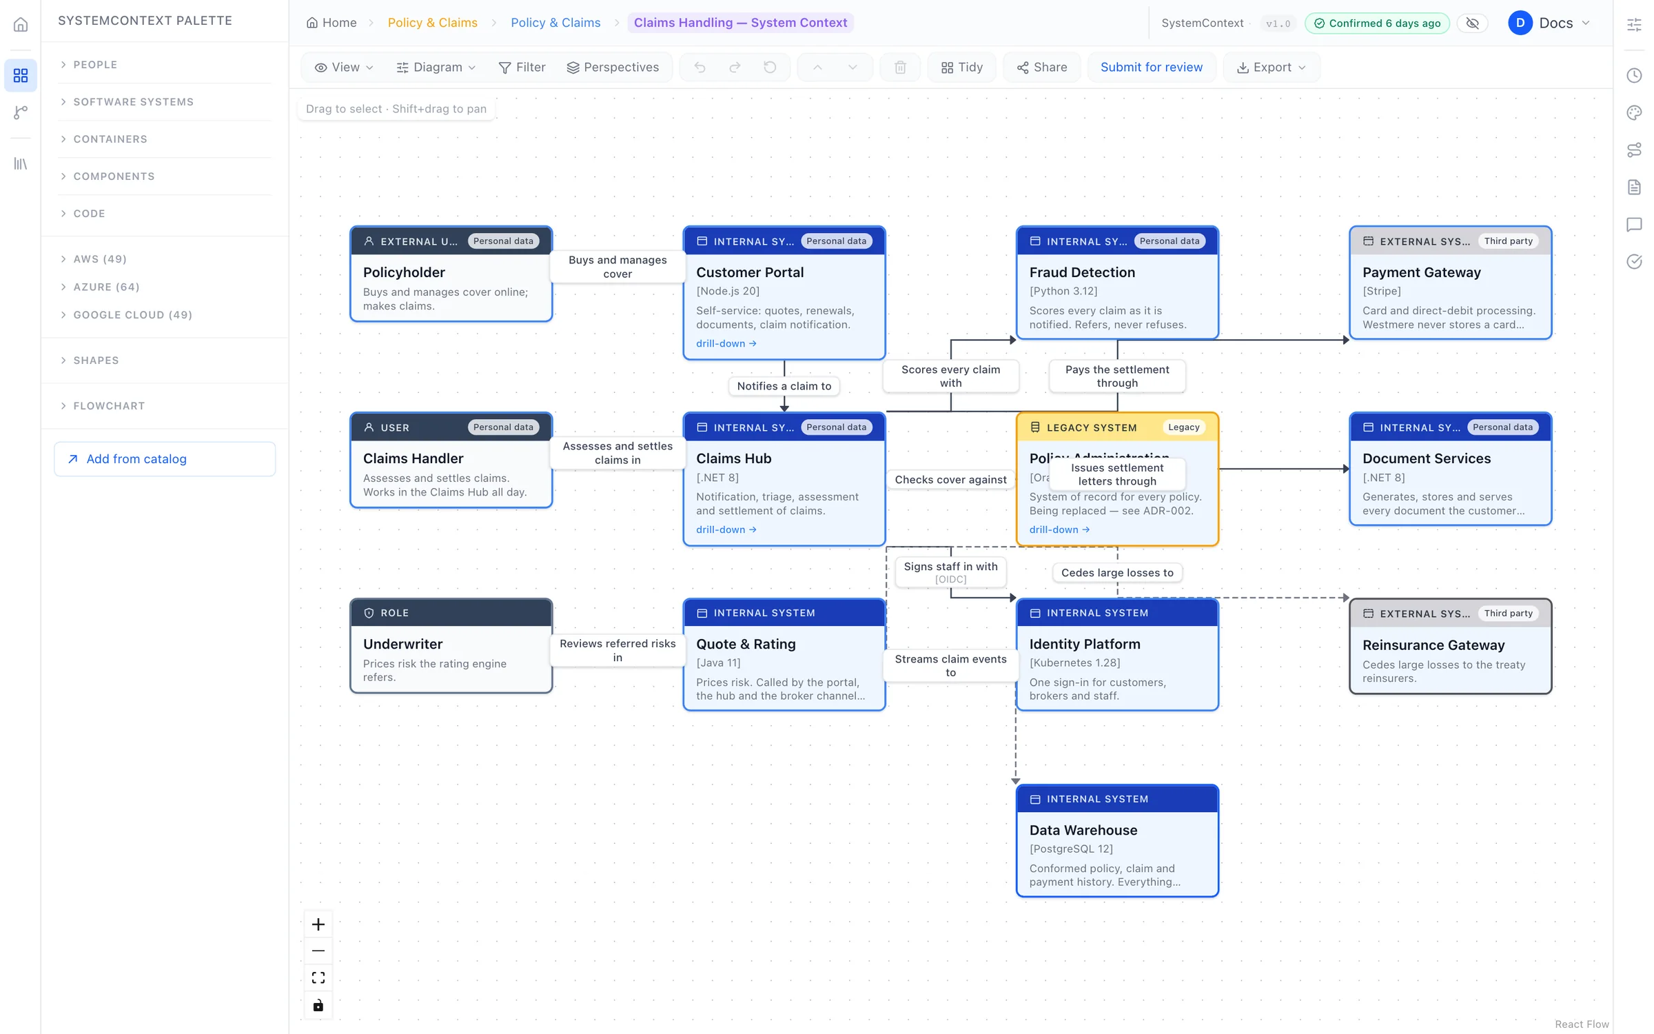Click the Tidy button
The width and height of the screenshot is (1654, 1034).
point(961,68)
